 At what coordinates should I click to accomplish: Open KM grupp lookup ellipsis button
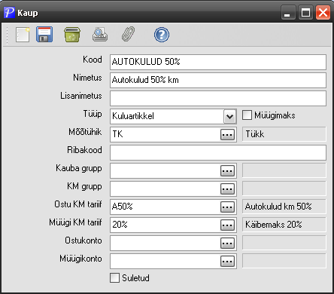pyautogui.click(x=227, y=189)
